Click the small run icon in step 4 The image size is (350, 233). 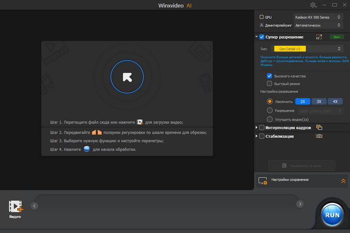coord(86,149)
